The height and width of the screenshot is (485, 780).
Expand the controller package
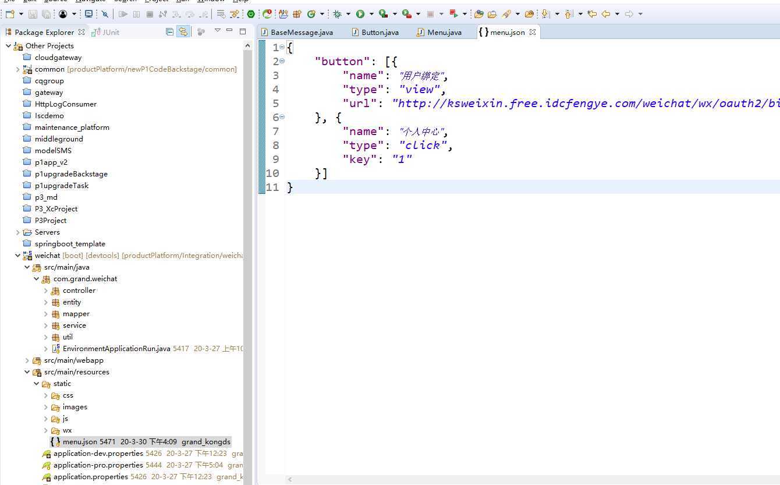tap(46, 291)
